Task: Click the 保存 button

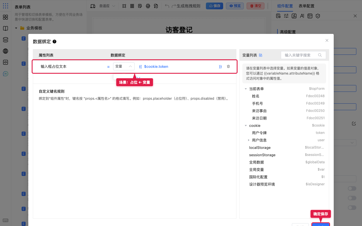Action: [x=214, y=6]
